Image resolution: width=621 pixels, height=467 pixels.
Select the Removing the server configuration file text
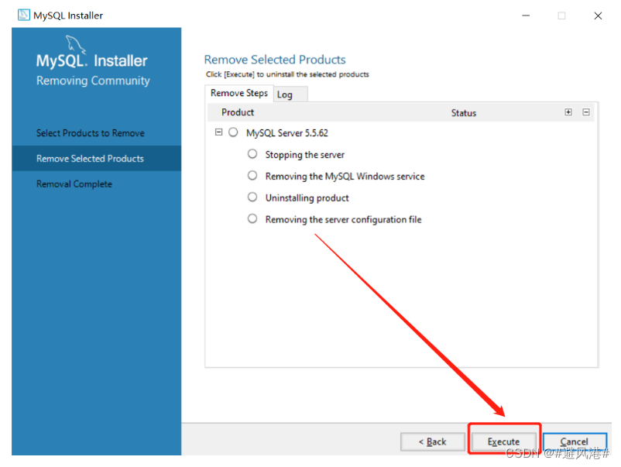point(343,219)
